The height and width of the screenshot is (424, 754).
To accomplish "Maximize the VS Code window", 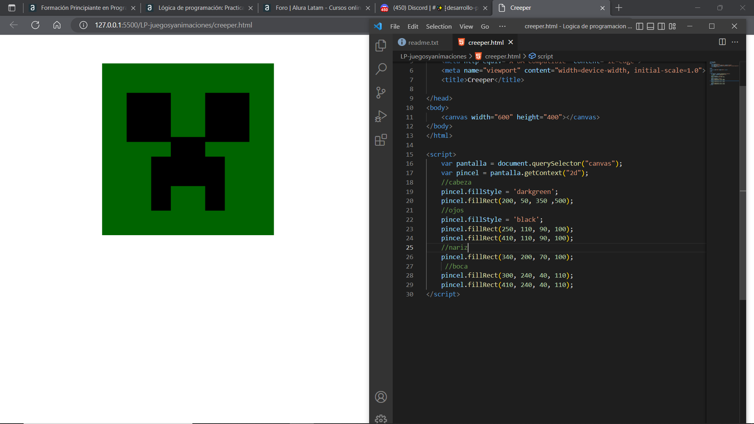I will click(x=712, y=26).
